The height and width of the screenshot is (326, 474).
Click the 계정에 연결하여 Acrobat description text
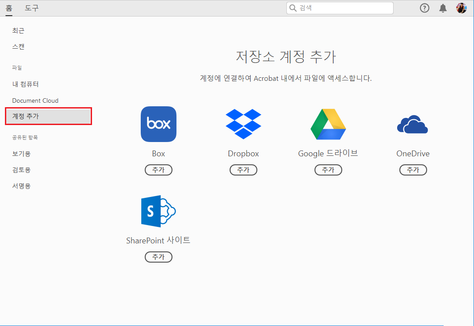click(x=285, y=78)
